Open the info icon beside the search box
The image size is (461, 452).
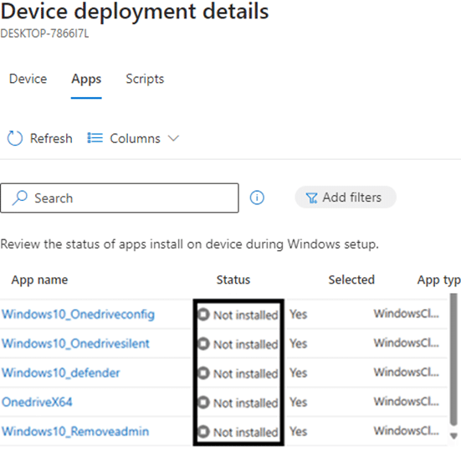point(257,198)
